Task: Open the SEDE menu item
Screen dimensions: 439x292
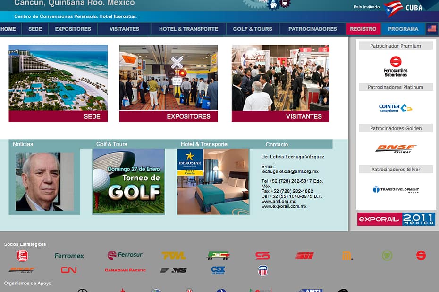Action: (x=35, y=29)
